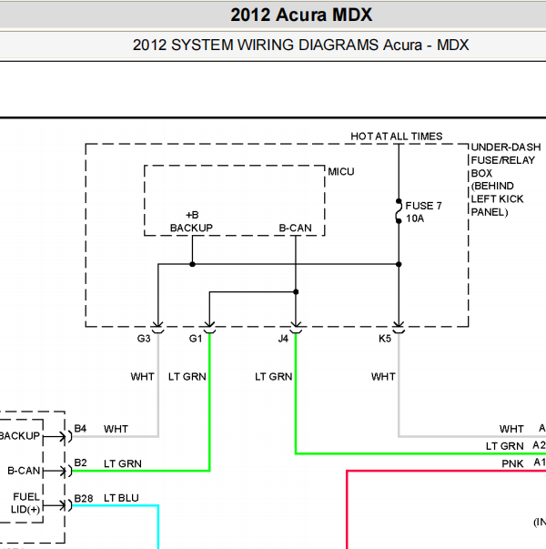Click the "WHT" label next to B4
Viewport: 546px width, 549px height.
pyautogui.click(x=116, y=429)
